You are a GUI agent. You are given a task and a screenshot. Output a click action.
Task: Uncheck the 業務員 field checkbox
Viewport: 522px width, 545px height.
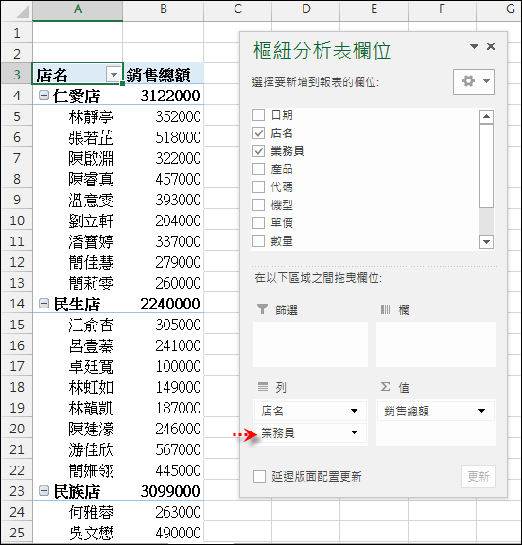click(x=259, y=150)
